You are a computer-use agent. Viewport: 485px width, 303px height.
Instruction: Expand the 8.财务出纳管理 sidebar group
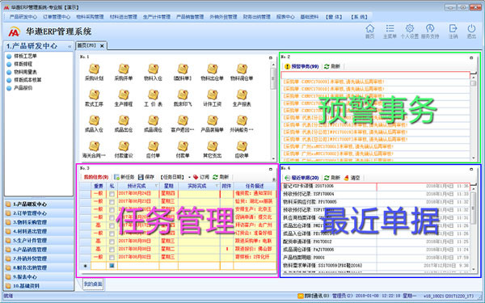(x=39, y=267)
